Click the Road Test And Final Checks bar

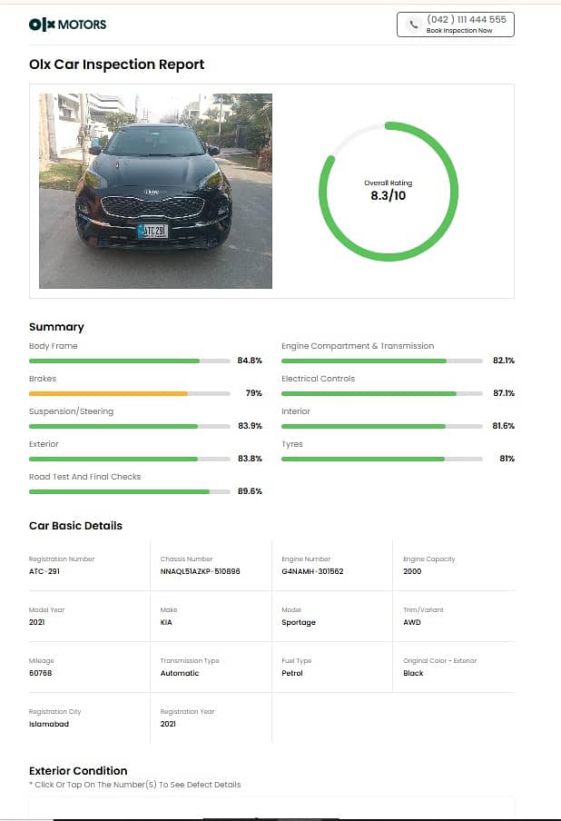pyautogui.click(x=129, y=491)
